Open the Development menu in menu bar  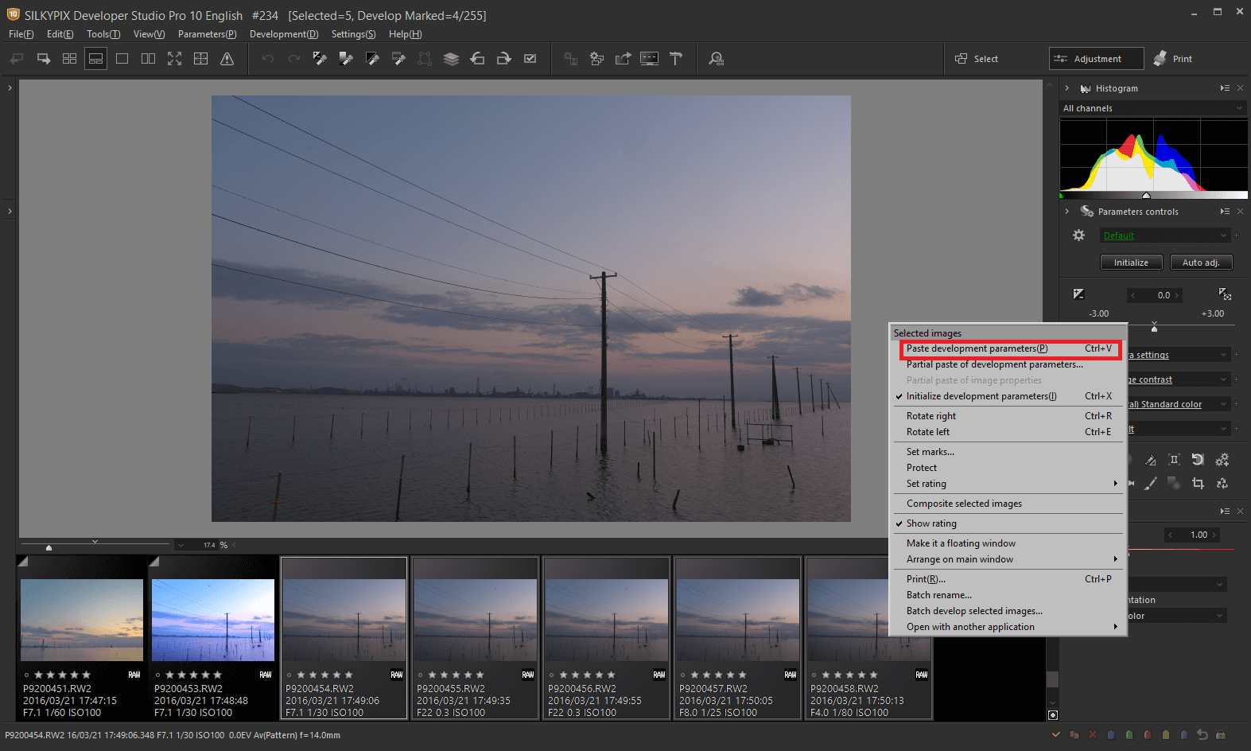pyautogui.click(x=284, y=34)
